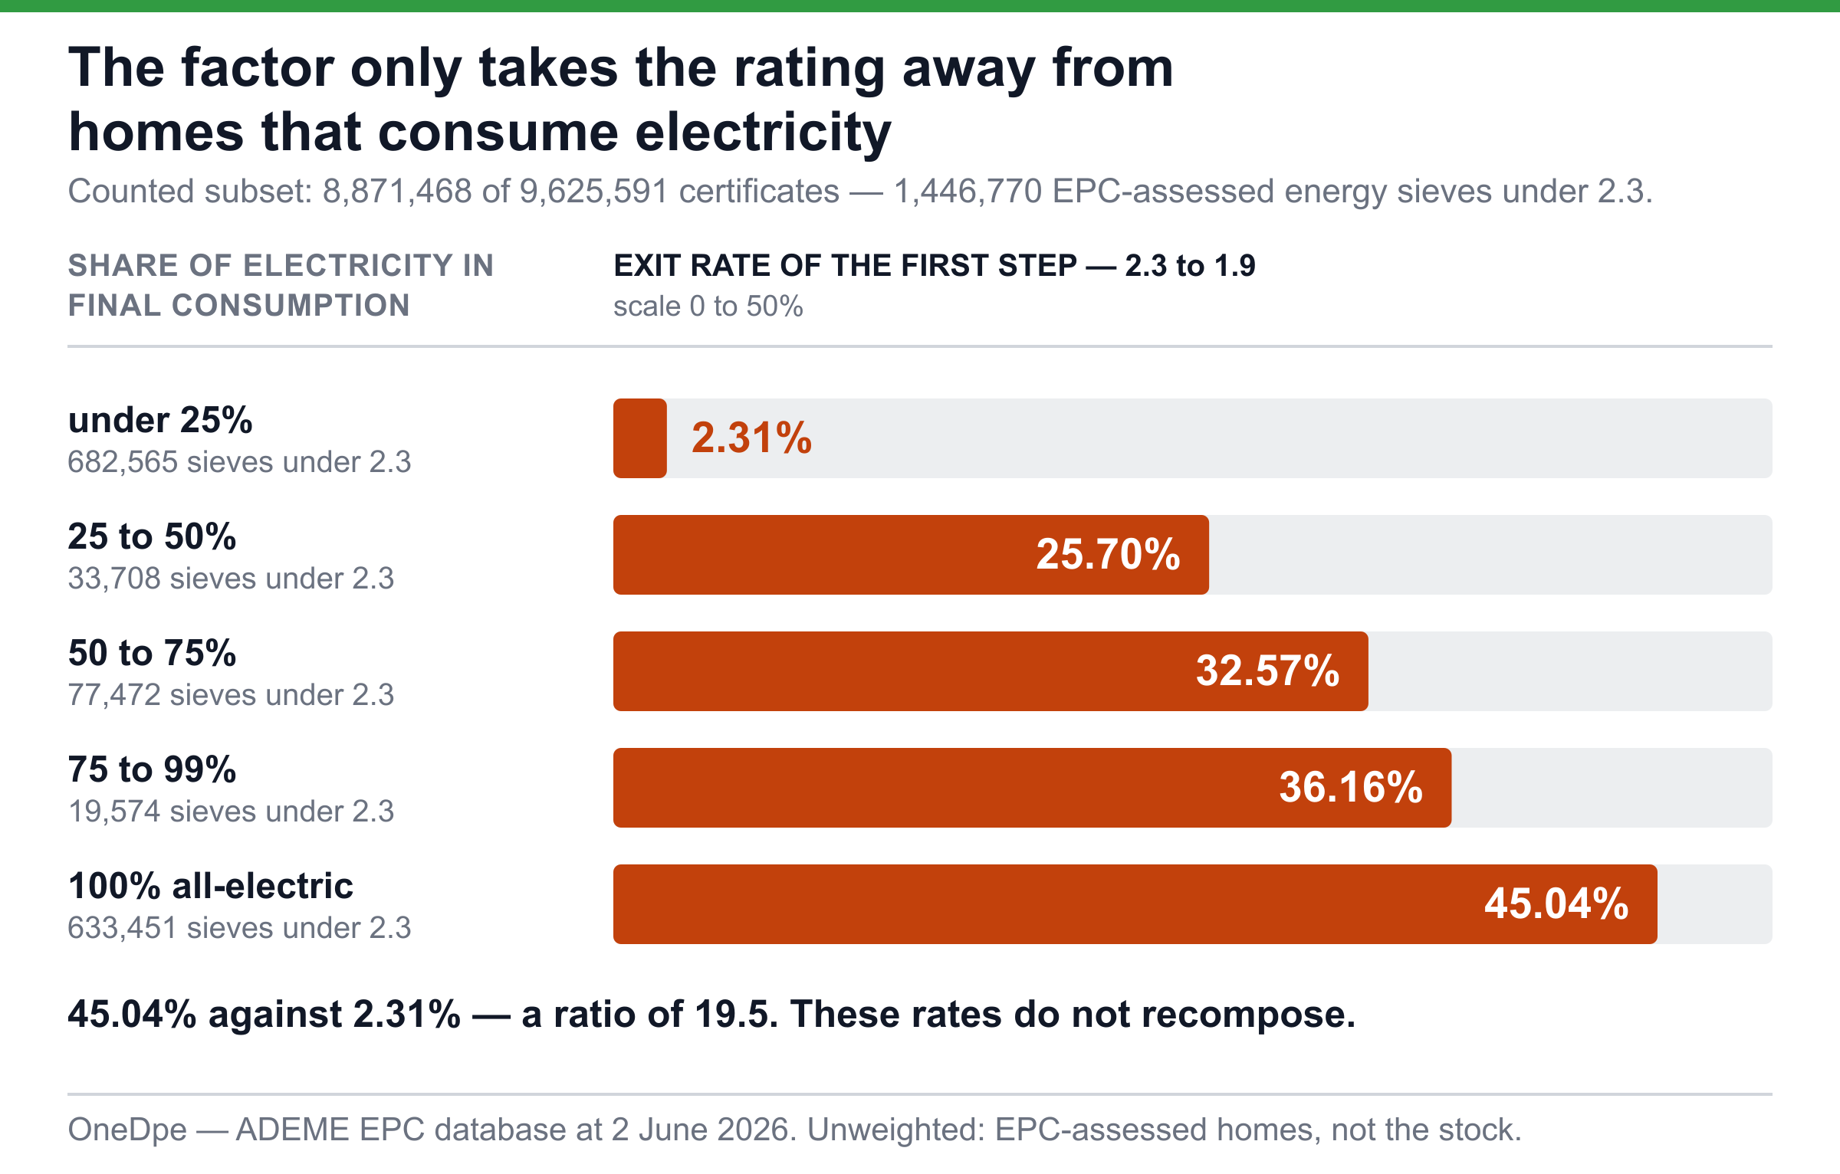Select the 'ratio of 19.5' summary sentence
This screenshot has height=1174, width=1840.
point(711,1014)
